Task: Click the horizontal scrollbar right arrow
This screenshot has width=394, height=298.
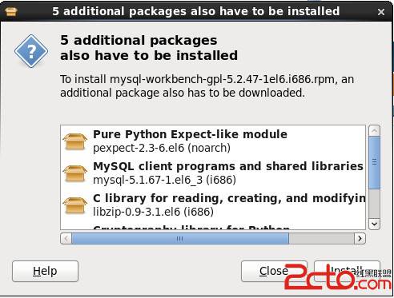Action: (360, 238)
